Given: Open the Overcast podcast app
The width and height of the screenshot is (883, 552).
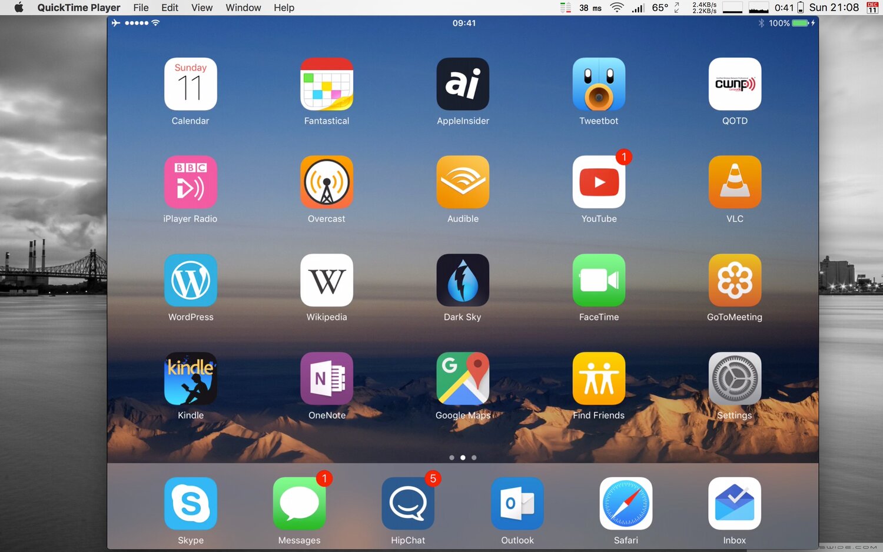Looking at the screenshot, I should pyautogui.click(x=327, y=182).
